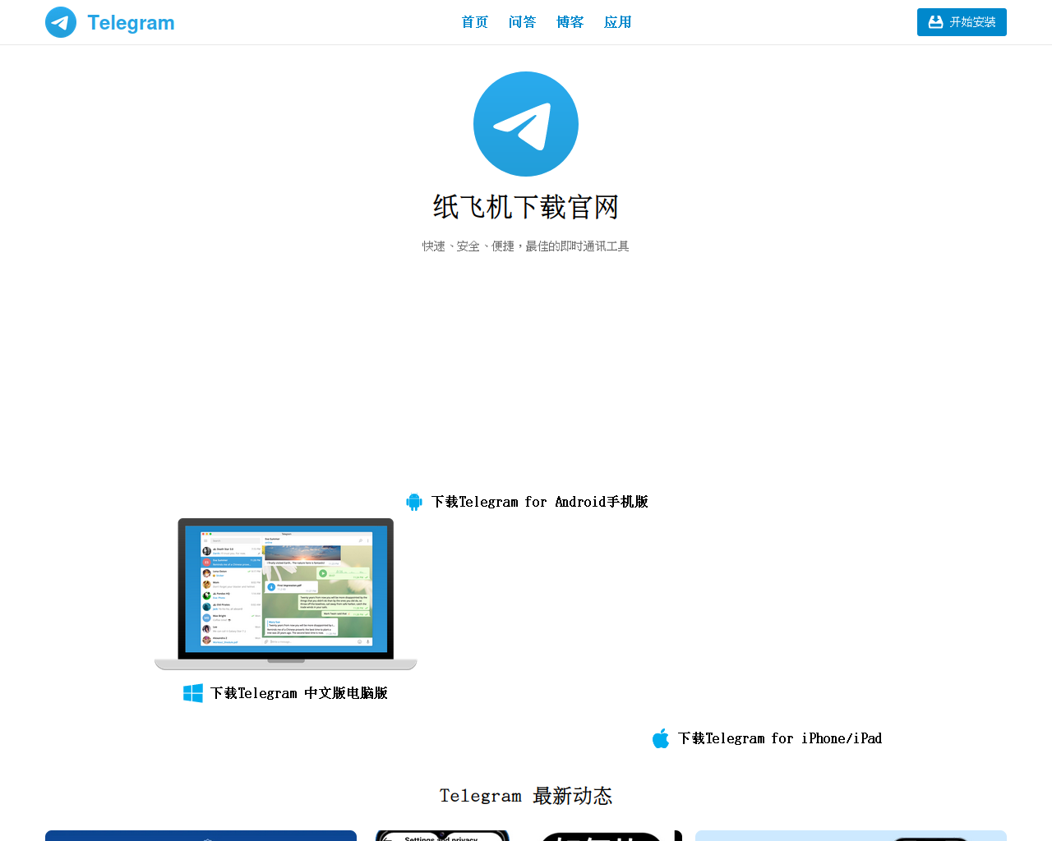Screen dimensions: 1052x841
Task: Open the 首页 navigation item
Action: 475,22
